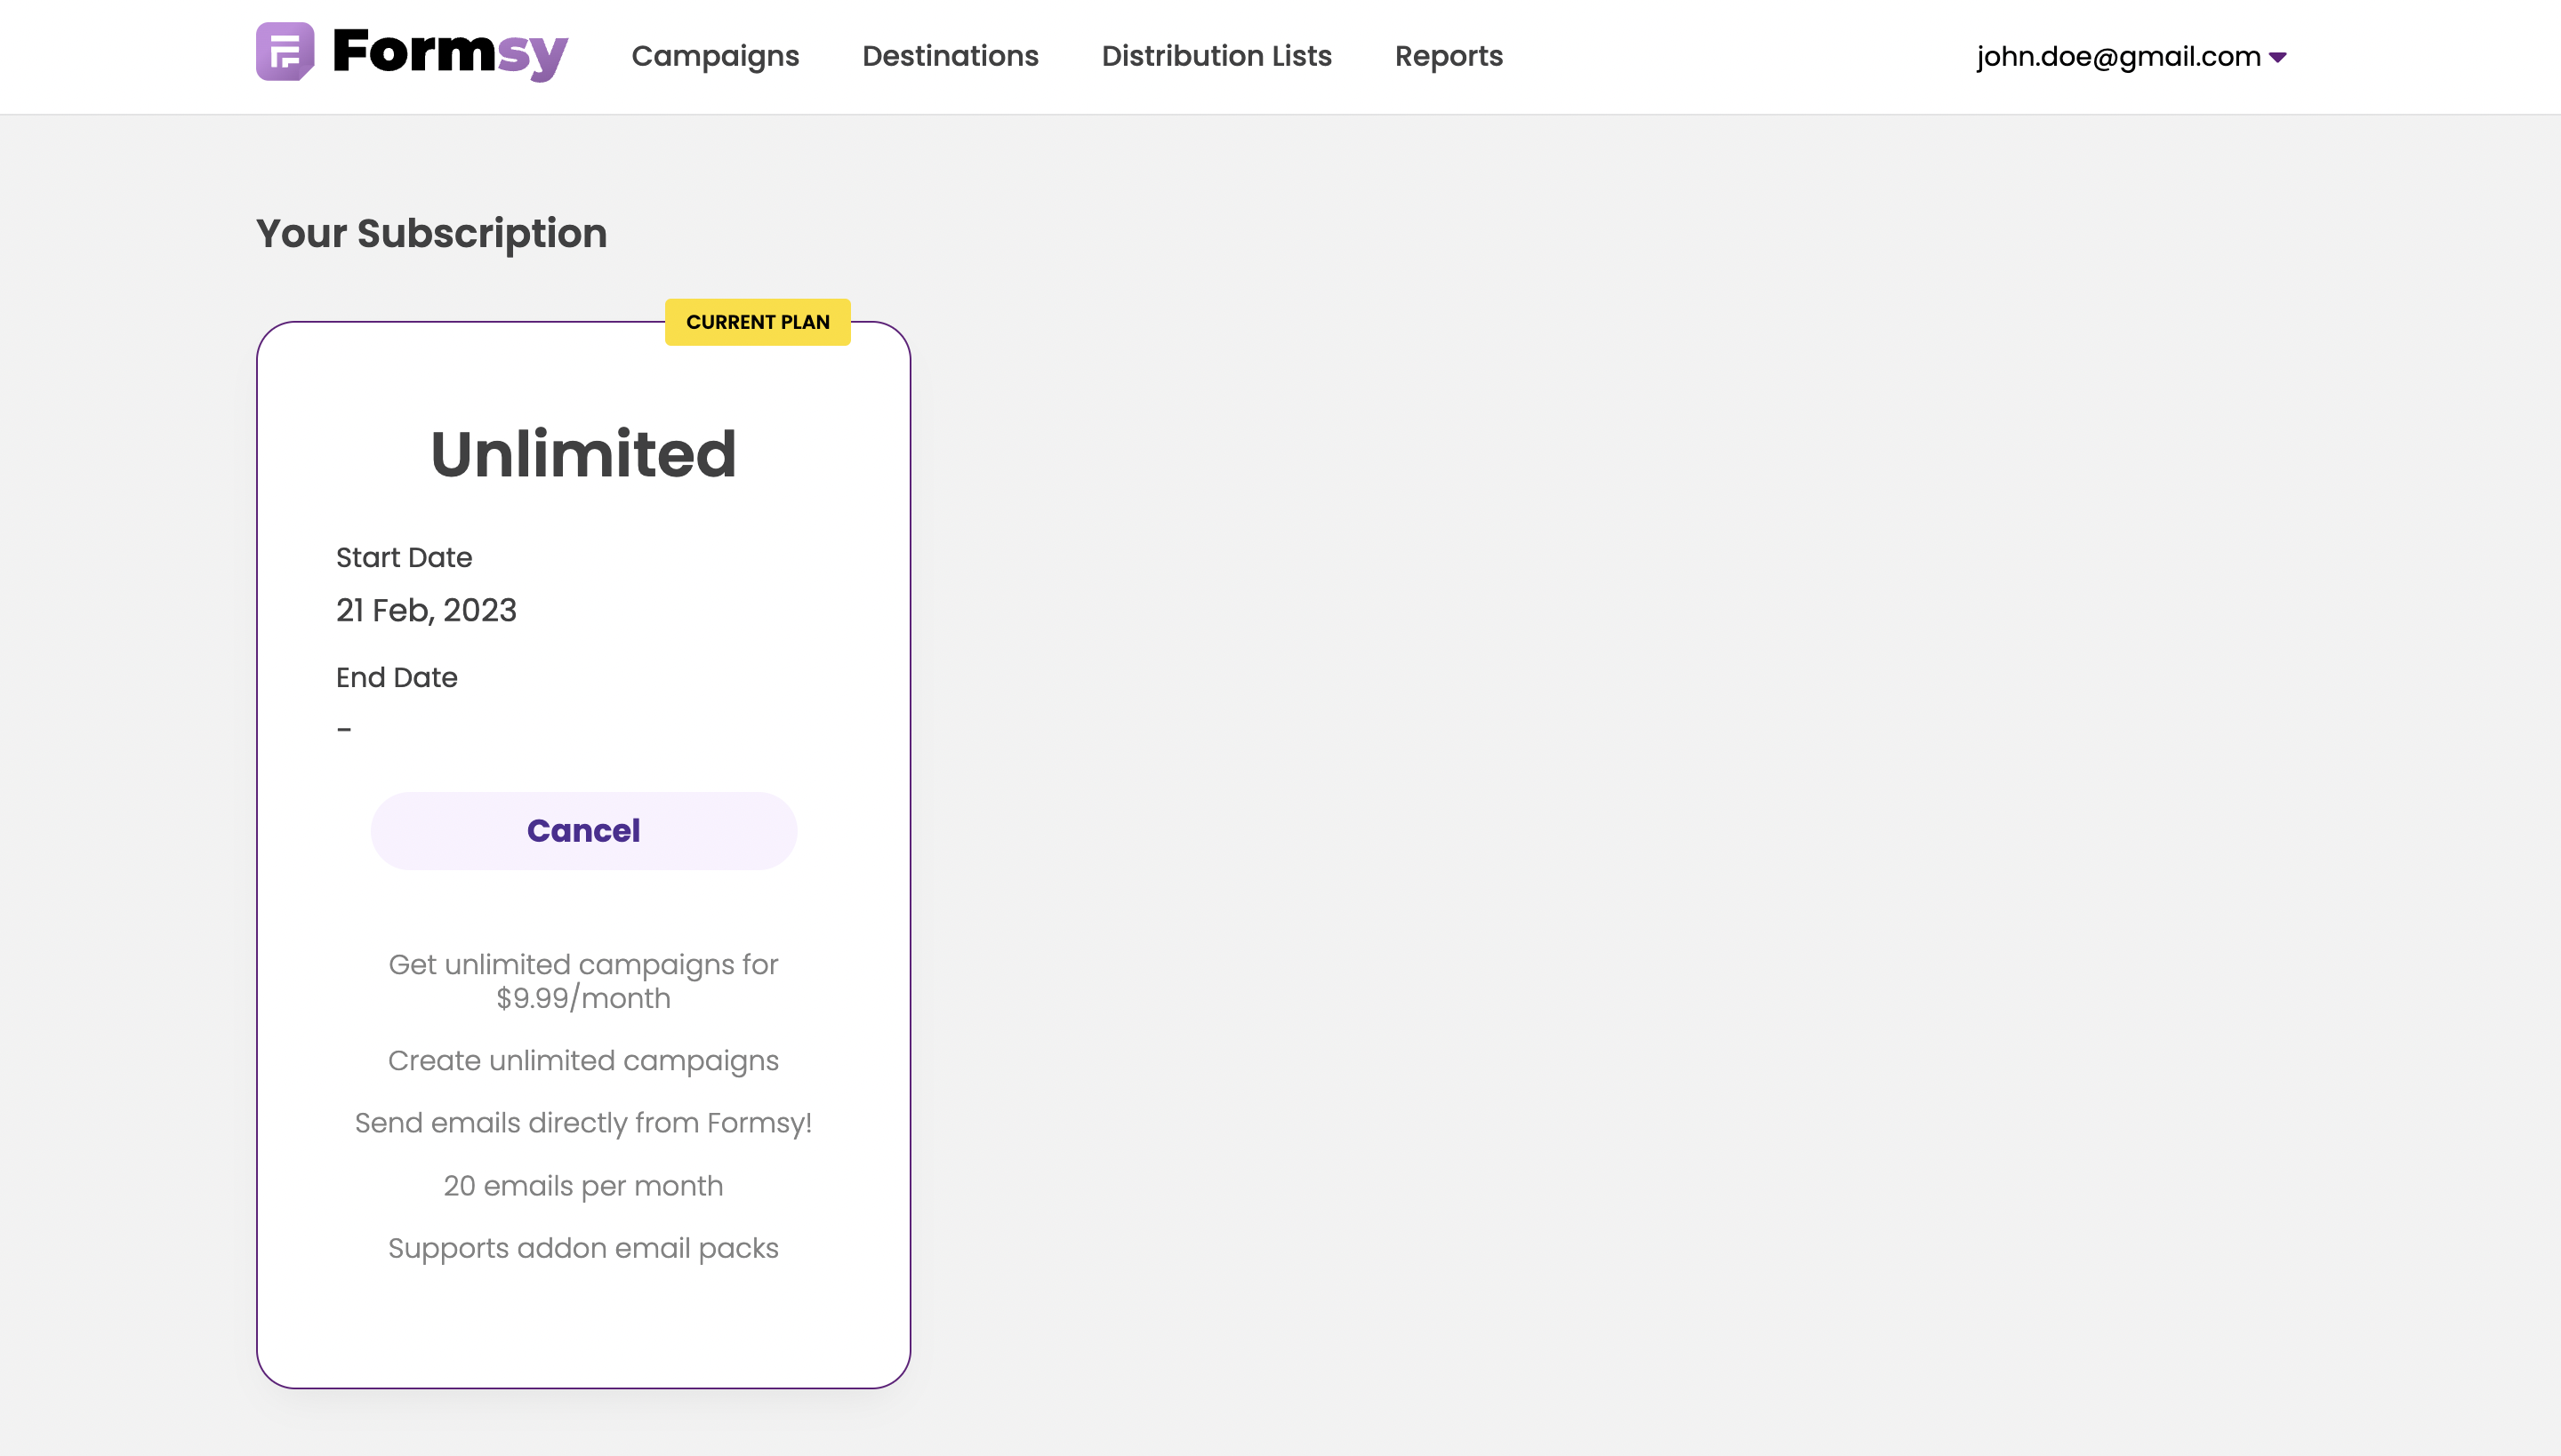Screen dimensions: 2561x1456
Task: Click the 20 emails per month feature
Action: [583, 1185]
